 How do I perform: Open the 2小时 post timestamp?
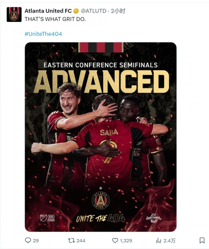coord(118,11)
